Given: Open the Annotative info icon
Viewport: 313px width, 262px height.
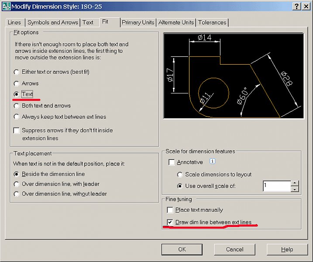Looking at the screenshot, I should [213, 161].
